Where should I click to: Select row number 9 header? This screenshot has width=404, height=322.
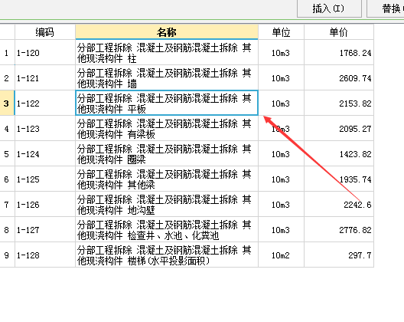coord(7,255)
